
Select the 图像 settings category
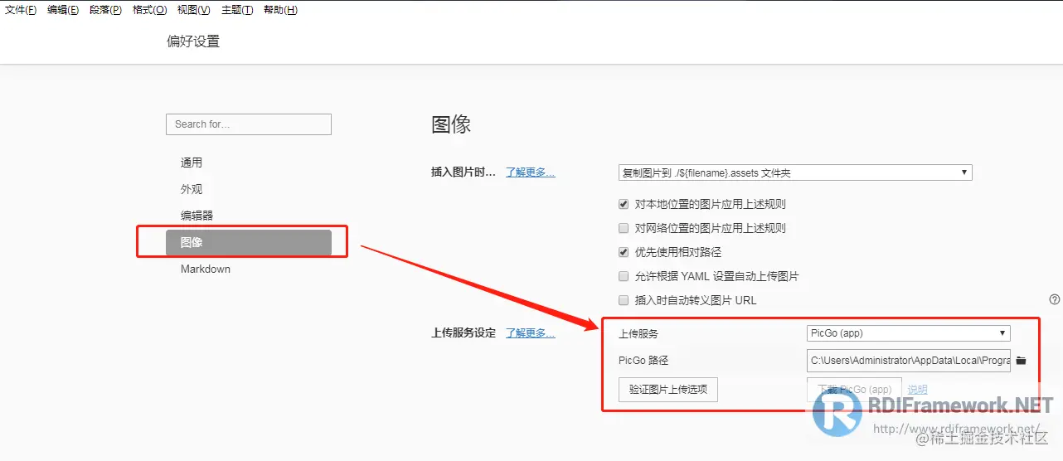click(x=249, y=242)
